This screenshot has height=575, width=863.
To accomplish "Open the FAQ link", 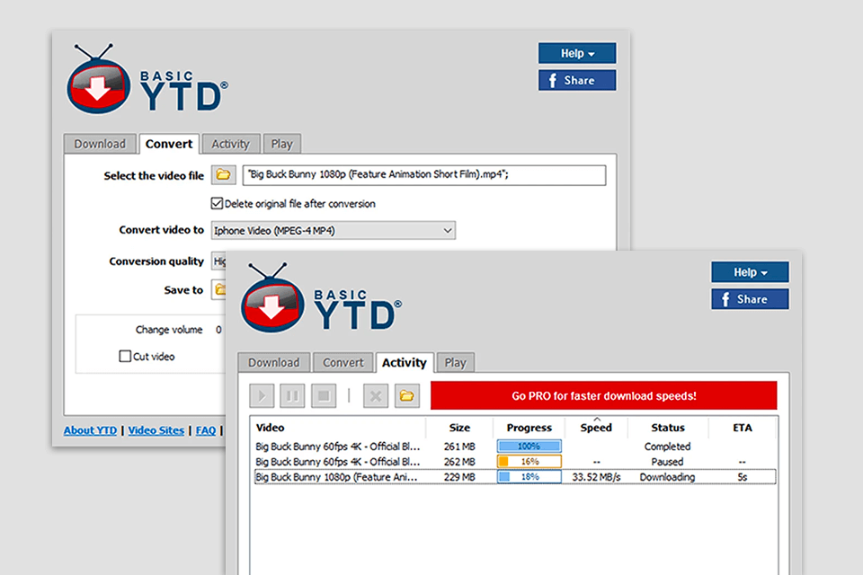I will (206, 430).
